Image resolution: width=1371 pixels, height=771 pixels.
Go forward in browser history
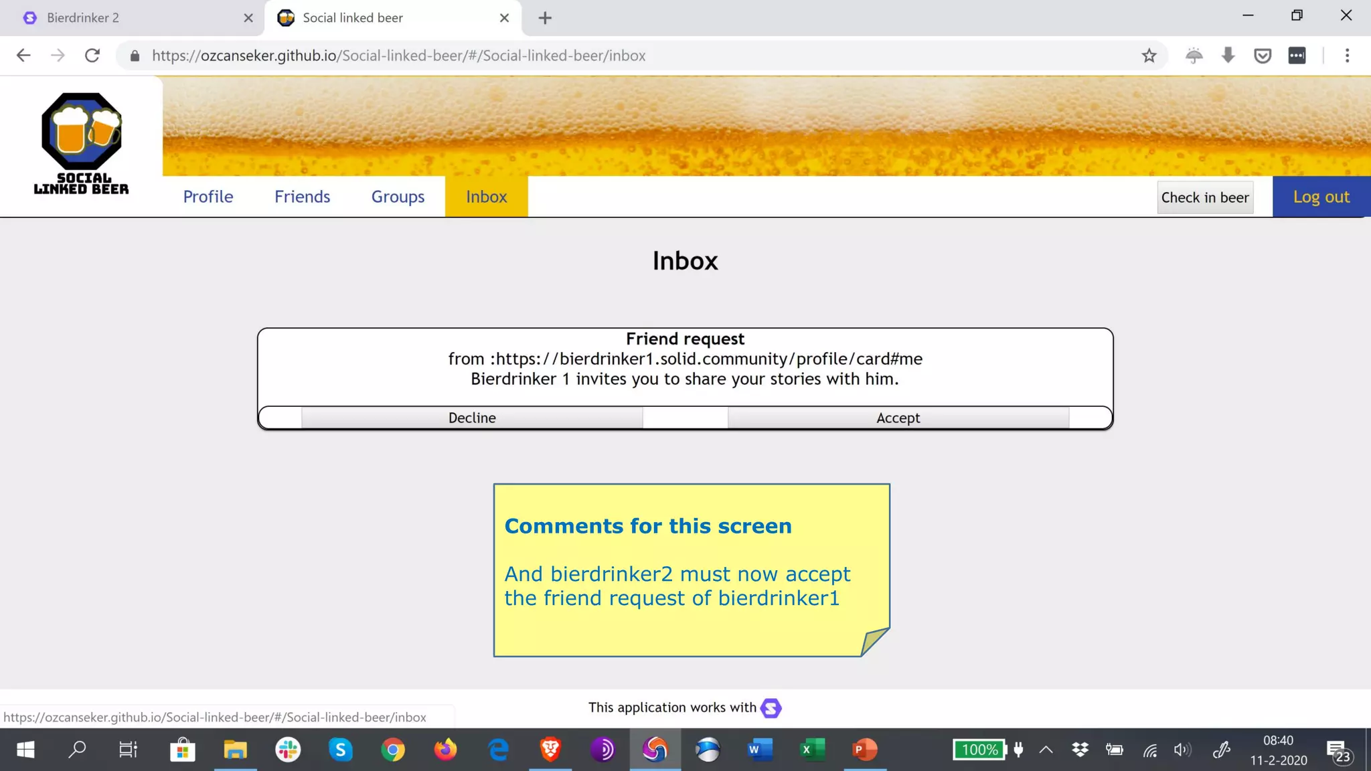(58, 56)
